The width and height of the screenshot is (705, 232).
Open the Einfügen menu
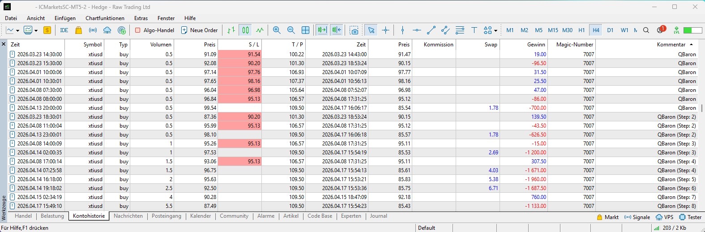(x=65, y=18)
